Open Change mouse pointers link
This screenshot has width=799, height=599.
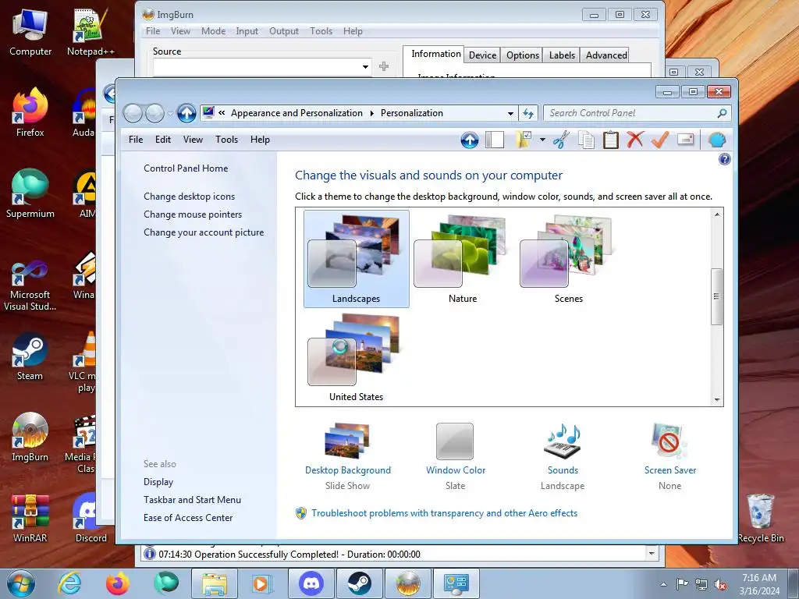[193, 214]
